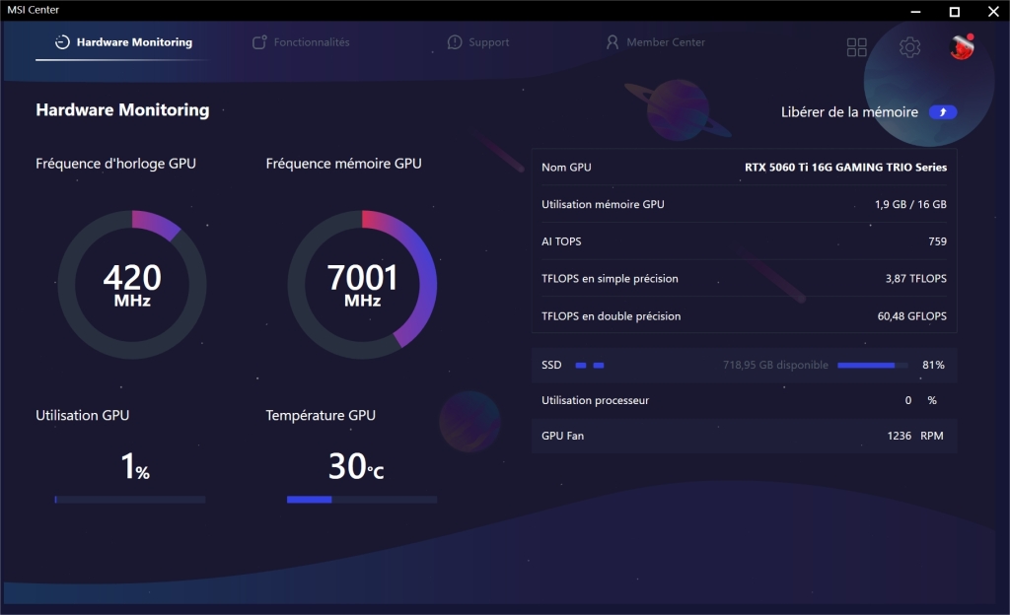Click the Utilisation processeur label
1010x615 pixels.
tap(595, 400)
